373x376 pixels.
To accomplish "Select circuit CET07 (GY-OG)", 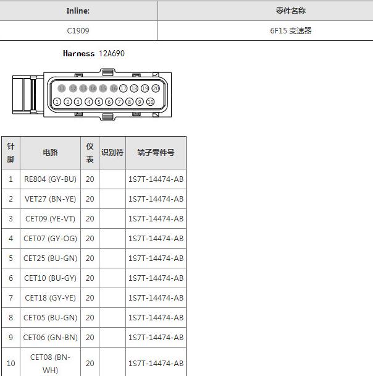I will [50, 238].
